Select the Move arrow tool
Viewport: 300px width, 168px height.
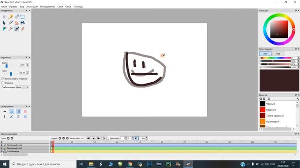pyautogui.click(x=4, y=23)
